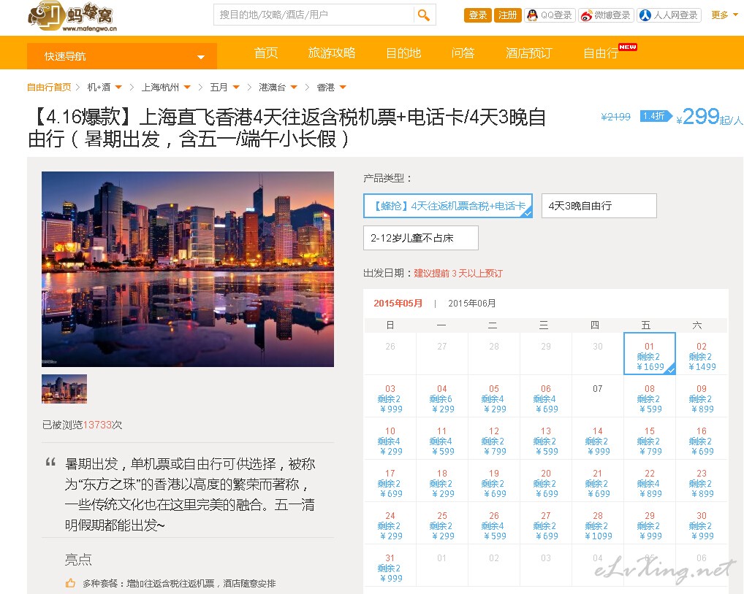Click the 建议提前 3 天以上预订 notice
Screen dimensions: 744x594
(x=458, y=274)
